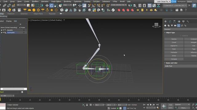Image resolution: width=197 pixels, height=110 pixels.
Task: Expand the Dummy005 tree node
Action: coord(2,33)
